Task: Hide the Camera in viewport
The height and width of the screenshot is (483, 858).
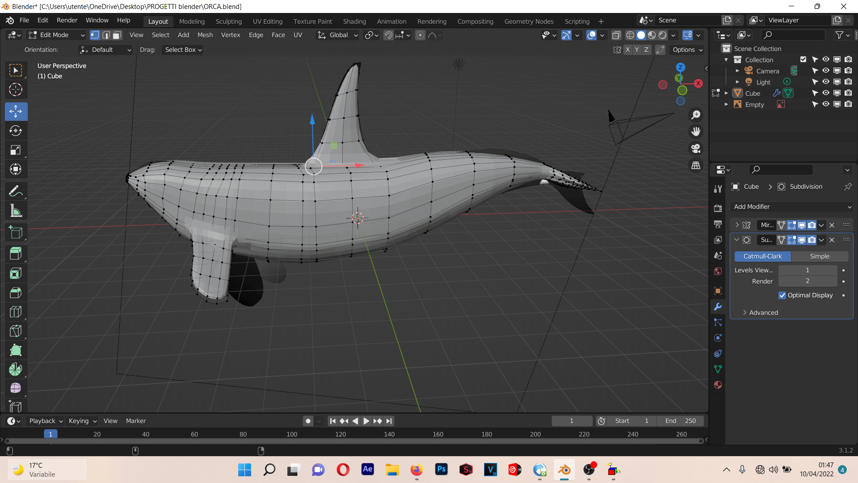Action: coord(826,71)
